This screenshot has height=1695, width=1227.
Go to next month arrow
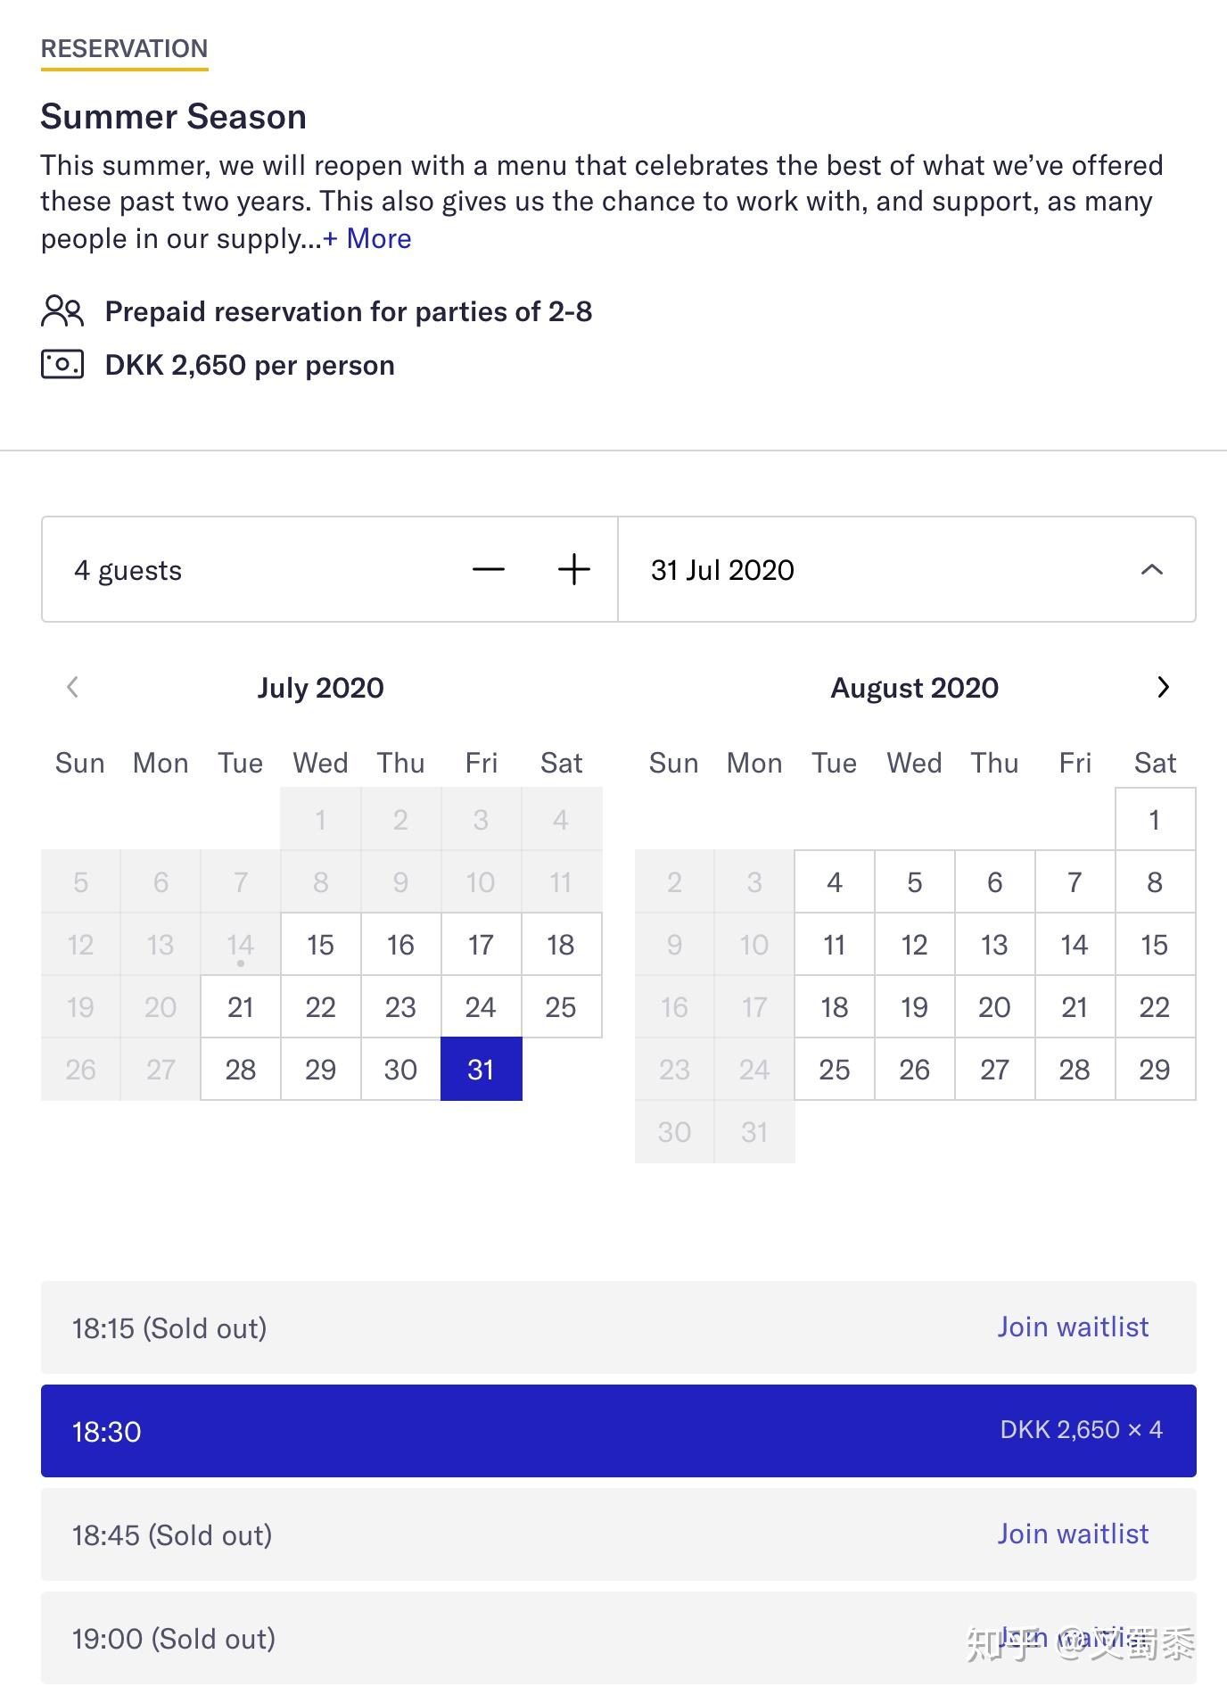point(1163,687)
